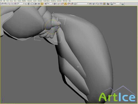Open the File menu
The width and height of the screenshot is (138, 104).
(1, 1)
